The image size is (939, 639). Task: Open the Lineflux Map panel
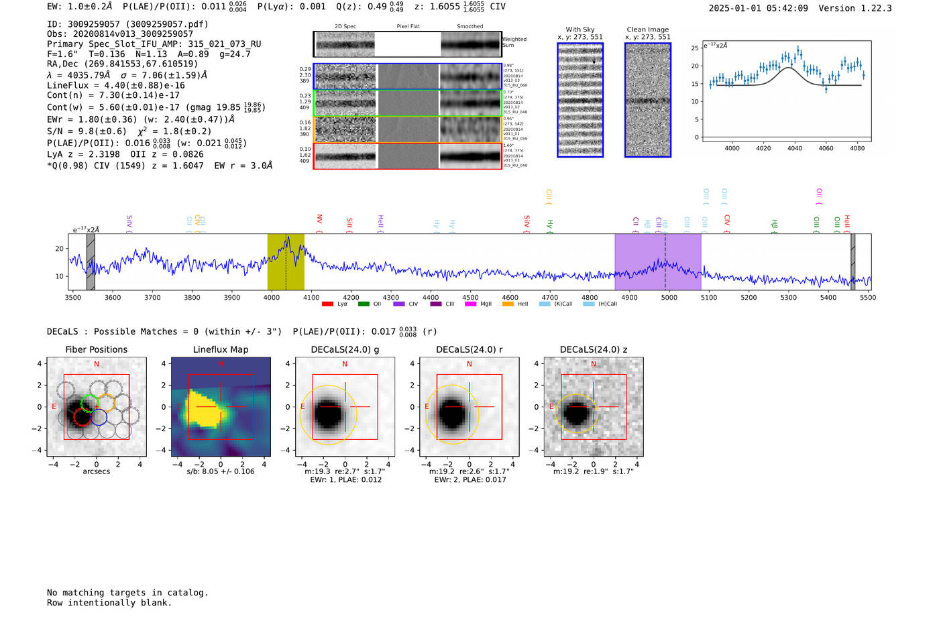click(221, 406)
